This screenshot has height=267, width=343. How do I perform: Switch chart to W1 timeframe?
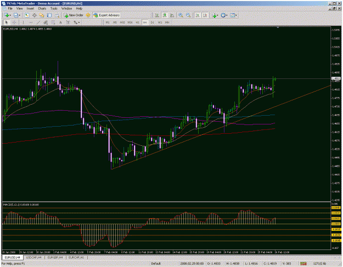pos(160,22)
